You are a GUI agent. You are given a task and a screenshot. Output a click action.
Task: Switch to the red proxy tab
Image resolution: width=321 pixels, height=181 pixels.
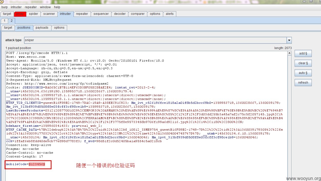click(x=20, y=14)
